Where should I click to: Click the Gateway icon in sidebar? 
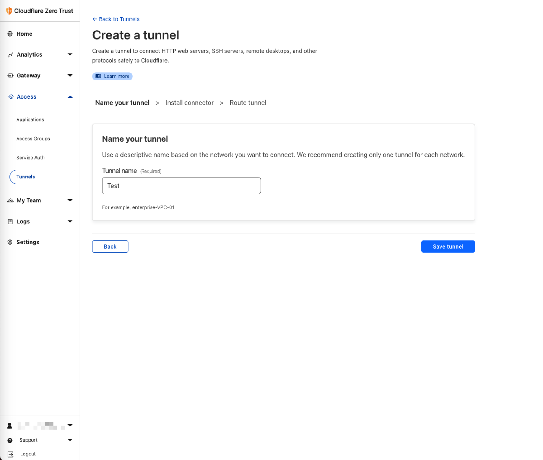pyautogui.click(x=10, y=76)
